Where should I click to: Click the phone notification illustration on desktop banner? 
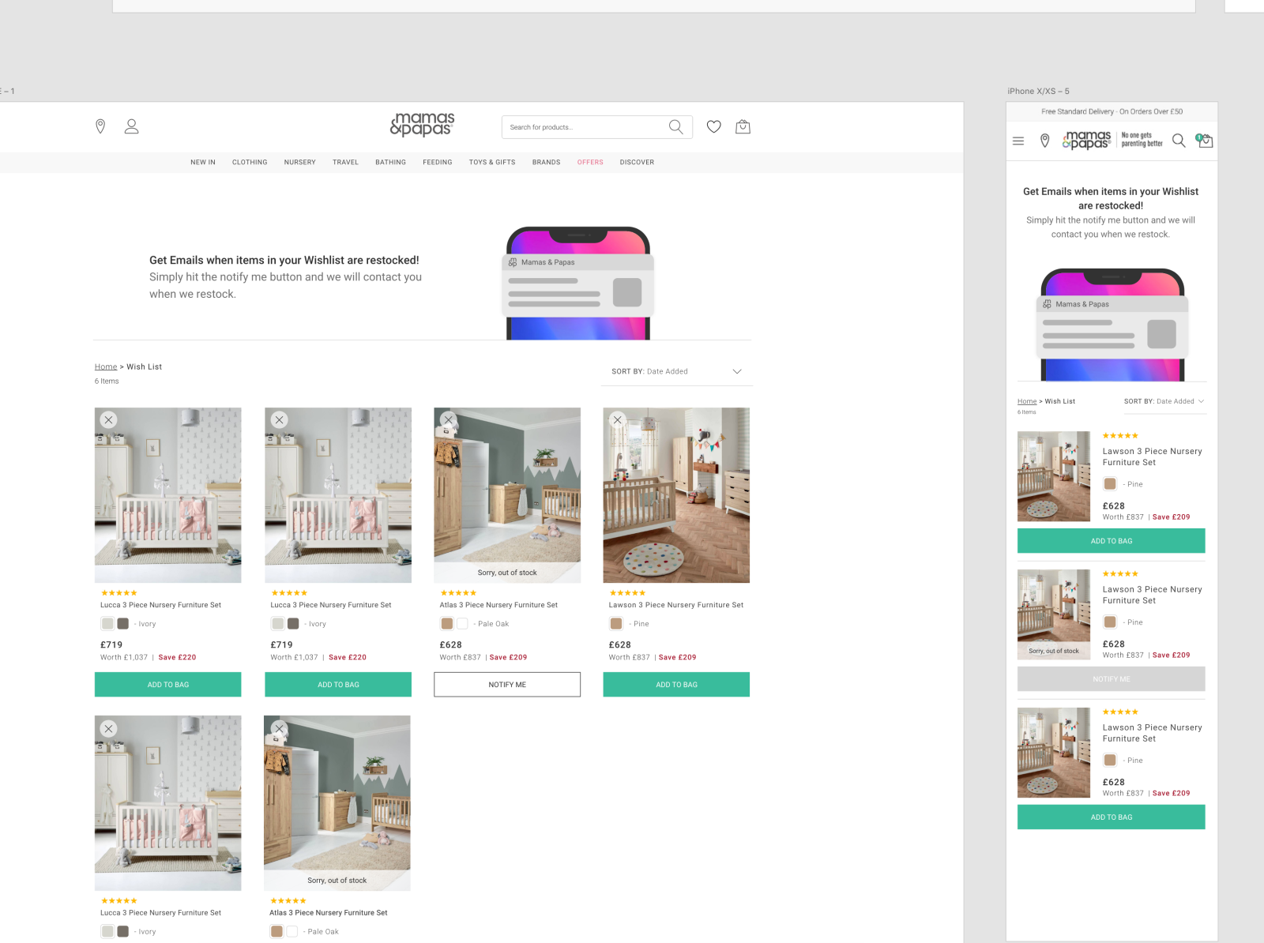click(578, 284)
